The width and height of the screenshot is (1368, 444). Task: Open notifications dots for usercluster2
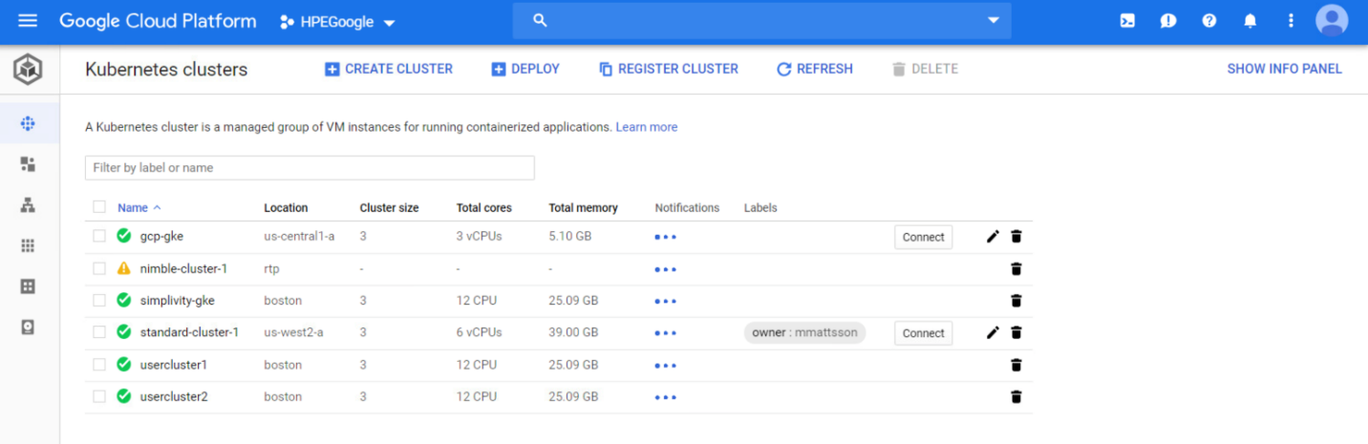(x=666, y=397)
